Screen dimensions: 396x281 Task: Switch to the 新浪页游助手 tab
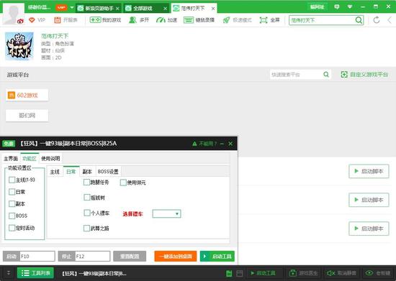tap(98, 9)
